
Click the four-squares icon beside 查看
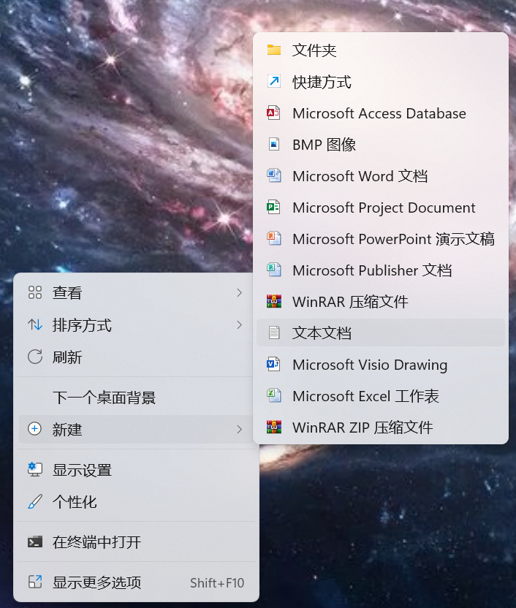35,292
